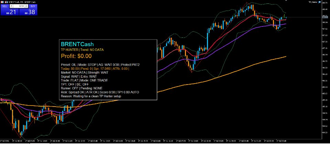Click the buy price tile showing 88 38
The image size is (330, 144).
click(28, 12)
